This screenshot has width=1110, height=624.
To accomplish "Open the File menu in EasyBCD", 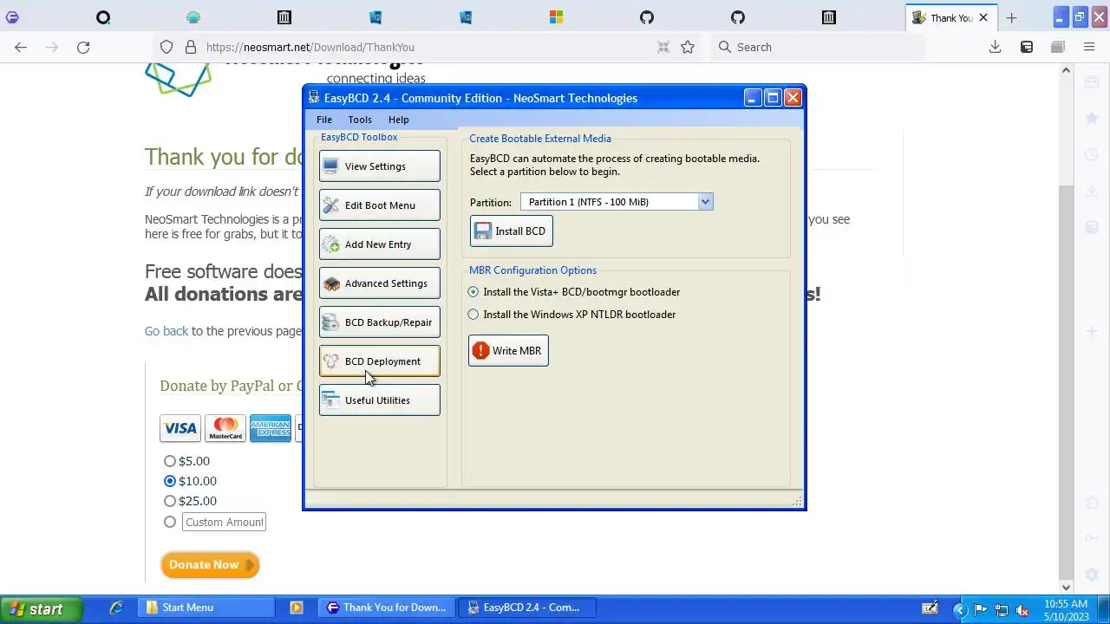I will click(x=323, y=120).
